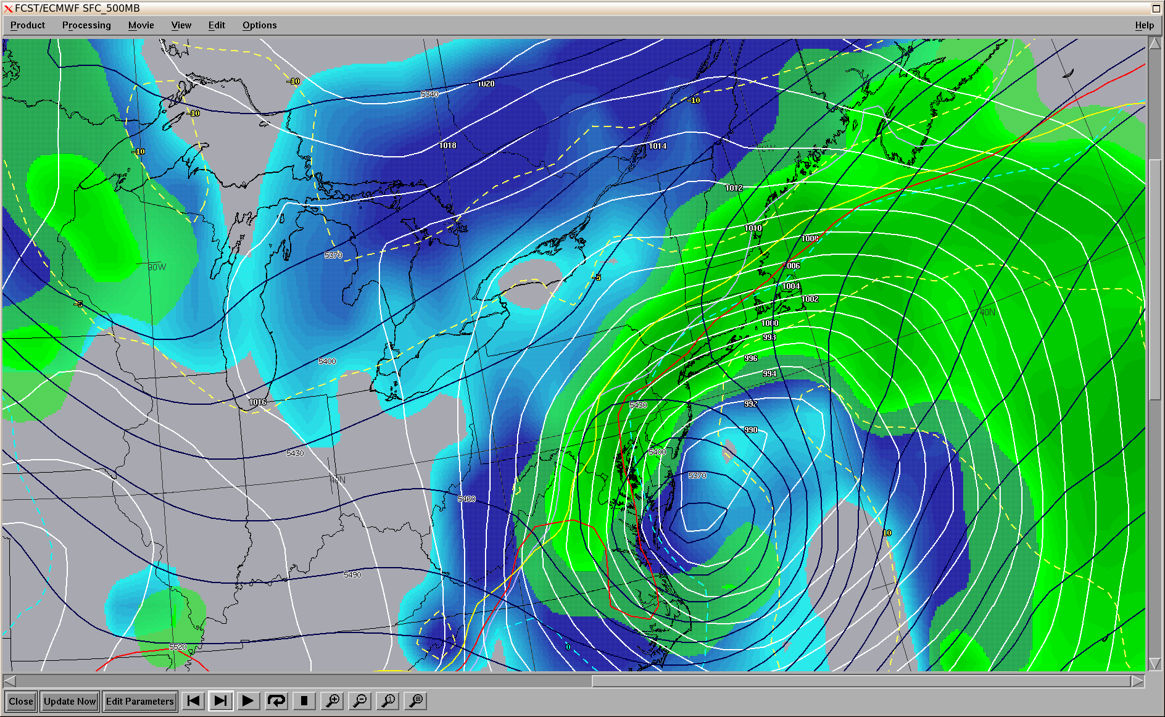Image resolution: width=1165 pixels, height=717 pixels.
Task: Click the horizontal scrollbar left arrow
Action: click(9, 681)
